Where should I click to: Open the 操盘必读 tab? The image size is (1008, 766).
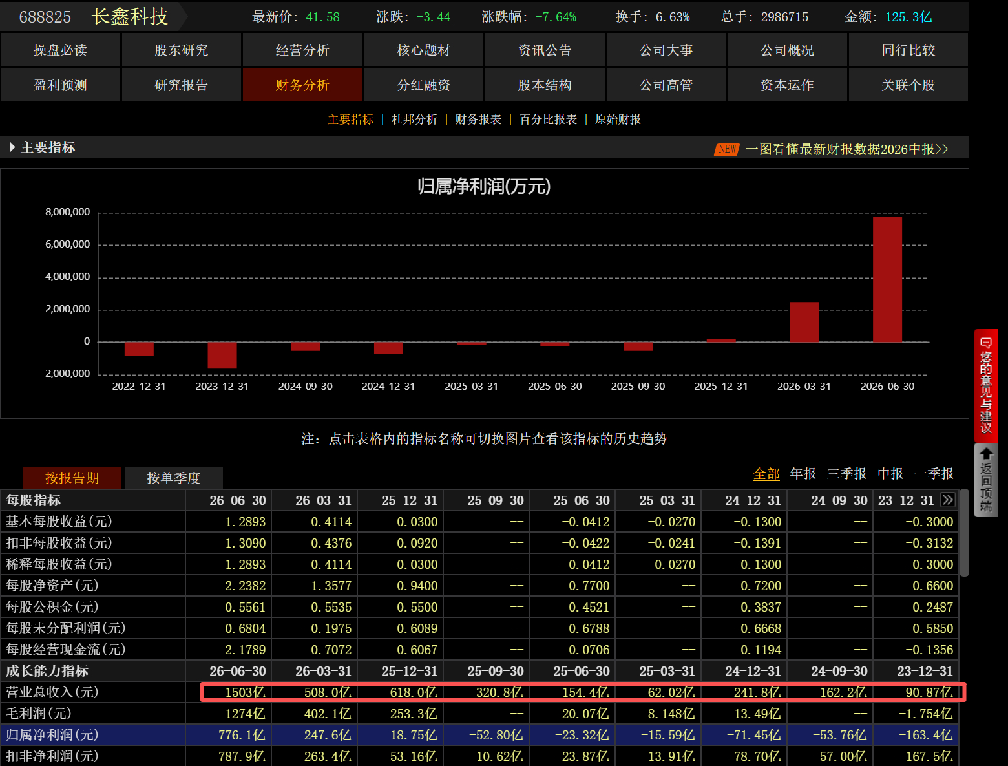[x=60, y=50]
